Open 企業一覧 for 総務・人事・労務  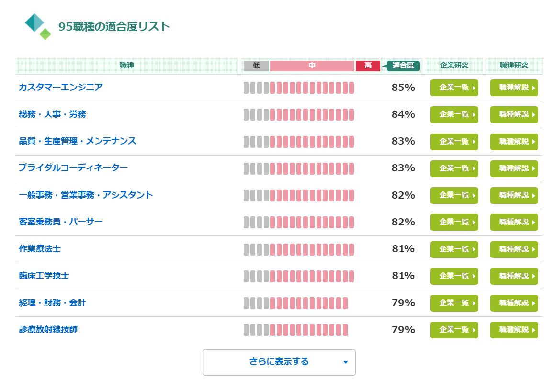click(454, 114)
